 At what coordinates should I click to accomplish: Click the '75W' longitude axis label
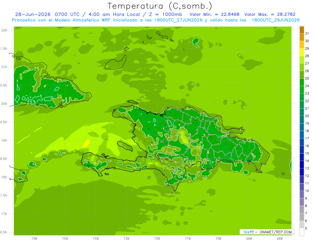(x=65, y=238)
